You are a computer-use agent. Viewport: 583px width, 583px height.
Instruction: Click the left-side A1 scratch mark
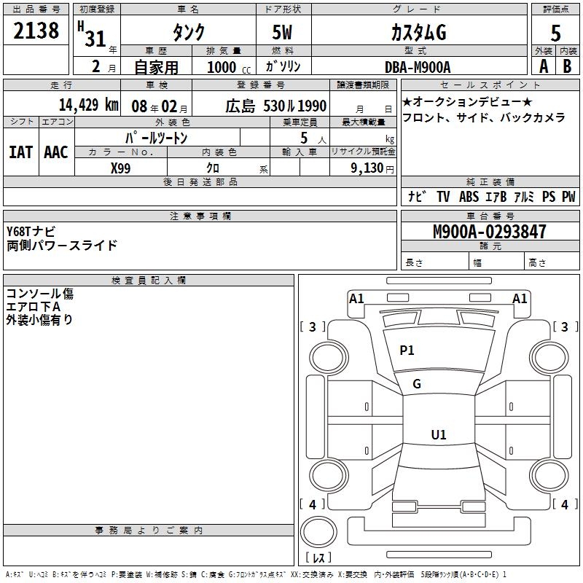click(x=356, y=298)
